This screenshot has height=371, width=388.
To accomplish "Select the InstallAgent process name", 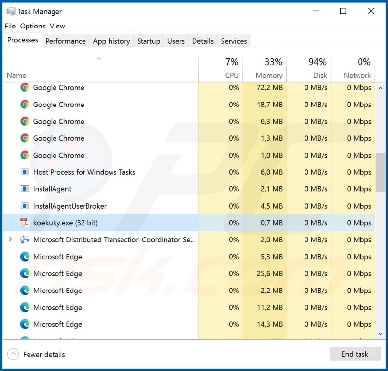I will pos(52,189).
